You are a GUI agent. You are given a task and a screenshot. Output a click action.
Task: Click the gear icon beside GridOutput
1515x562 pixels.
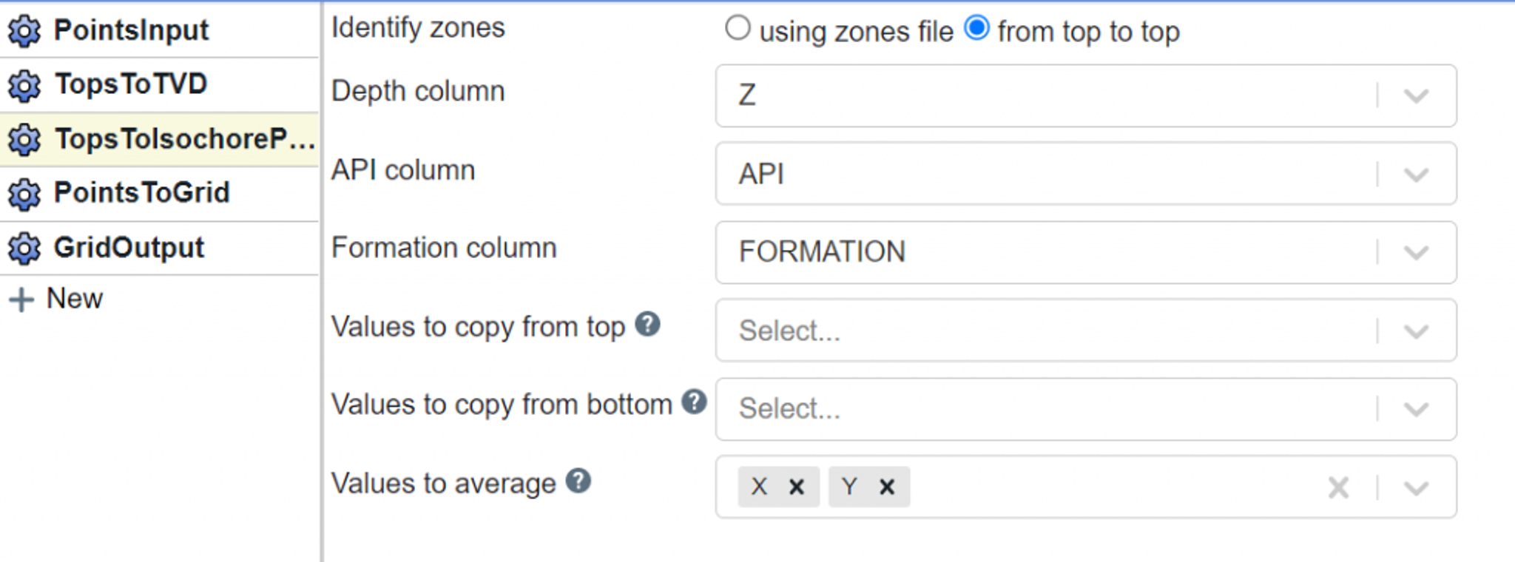24,248
